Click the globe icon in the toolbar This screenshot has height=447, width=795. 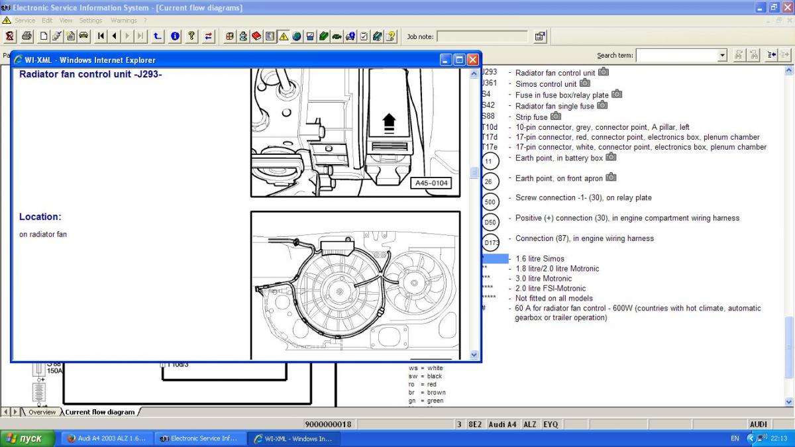pyautogui.click(x=297, y=36)
